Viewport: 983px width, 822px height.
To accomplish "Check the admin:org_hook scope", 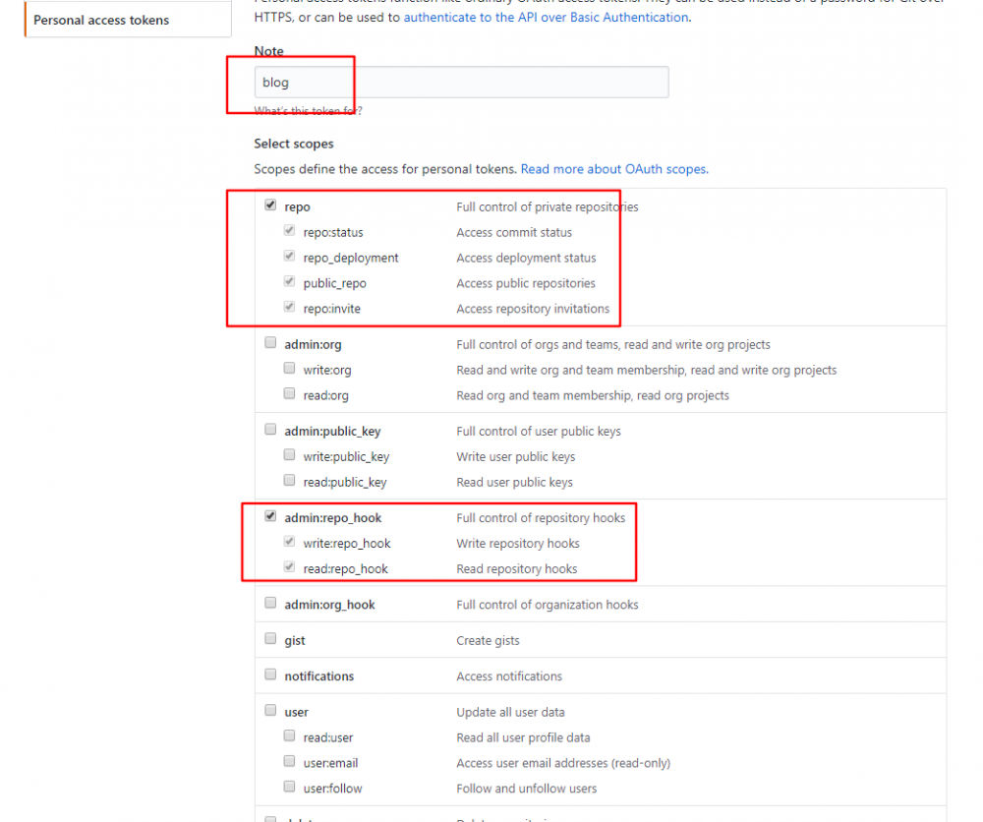I will (x=270, y=602).
